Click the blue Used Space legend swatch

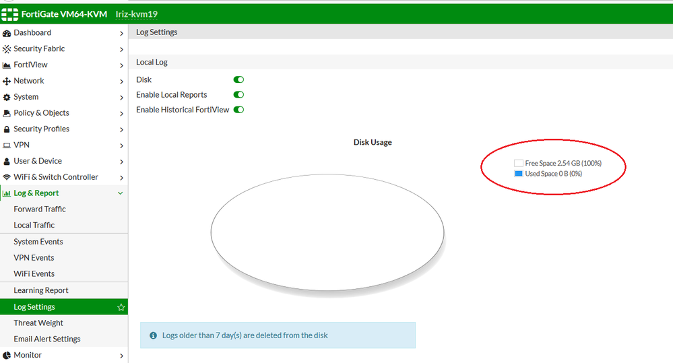point(519,173)
